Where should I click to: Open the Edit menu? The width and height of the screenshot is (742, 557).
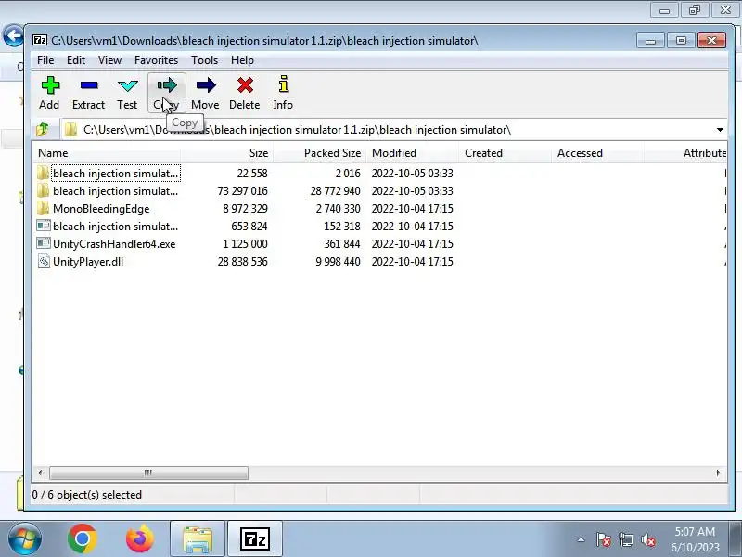76,60
